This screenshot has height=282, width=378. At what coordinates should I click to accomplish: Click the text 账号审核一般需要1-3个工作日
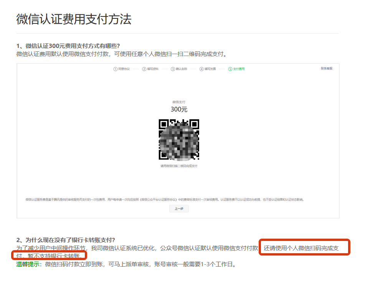coord(193,264)
